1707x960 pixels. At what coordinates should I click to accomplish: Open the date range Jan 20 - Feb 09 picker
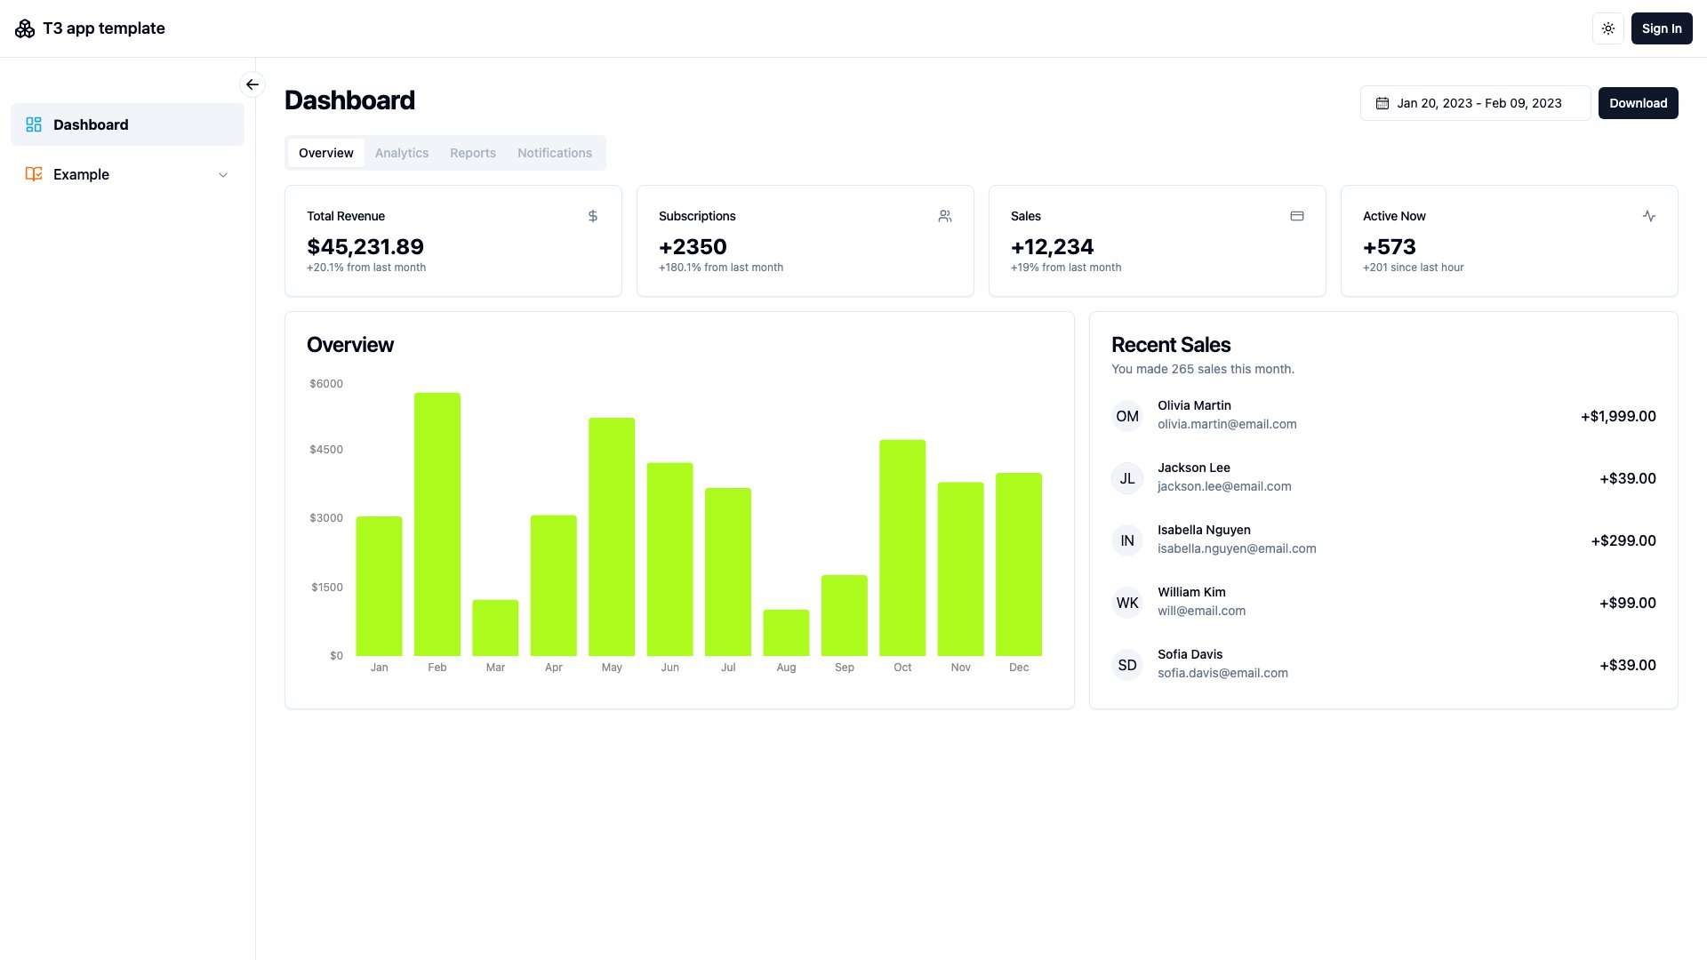[x=1476, y=103]
